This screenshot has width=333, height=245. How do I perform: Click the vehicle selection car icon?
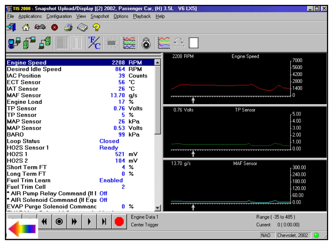(39, 27)
